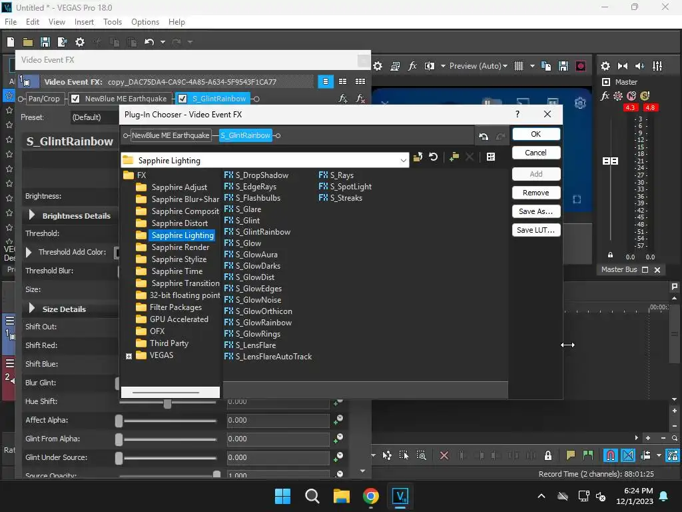Image resolution: width=682 pixels, height=512 pixels.
Task: Copy snapshot to clipboard in preview toolbar
Action: point(546,66)
